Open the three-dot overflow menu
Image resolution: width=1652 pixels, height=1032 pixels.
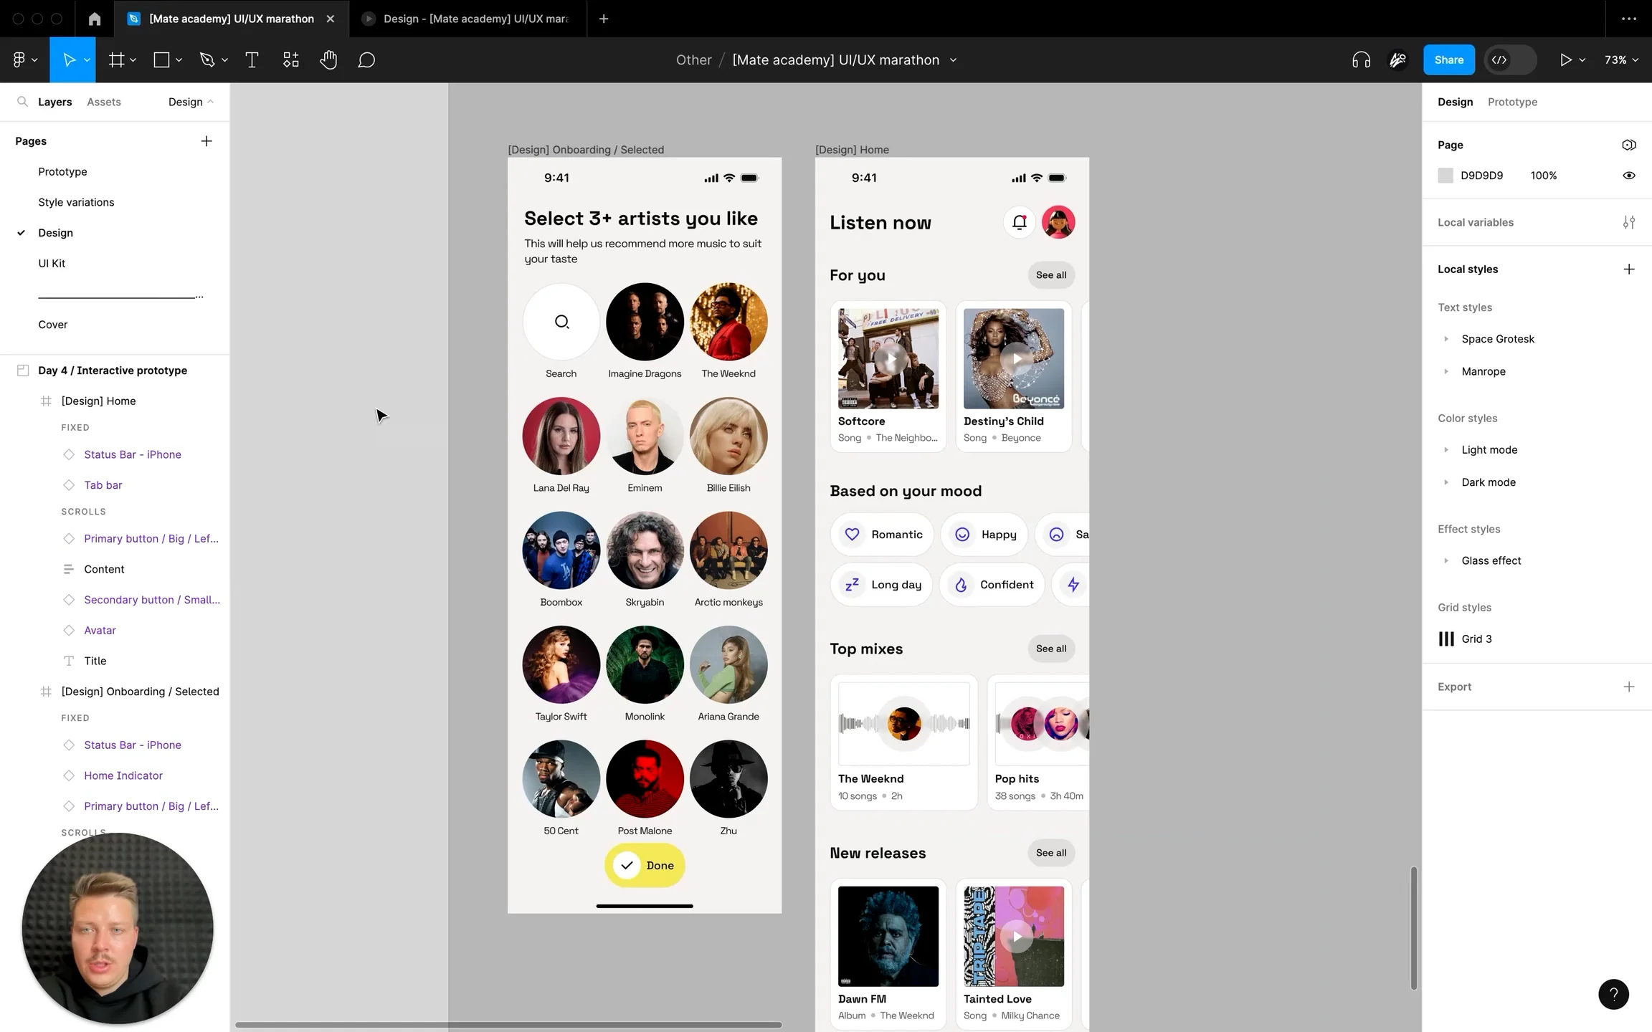coord(1628,19)
